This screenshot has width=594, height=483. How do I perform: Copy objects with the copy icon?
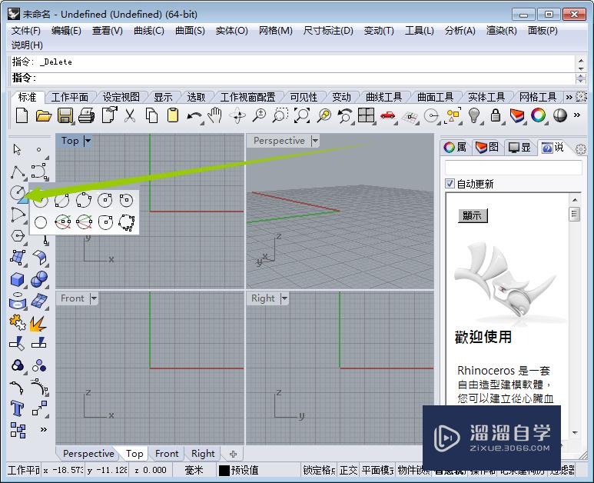click(151, 115)
